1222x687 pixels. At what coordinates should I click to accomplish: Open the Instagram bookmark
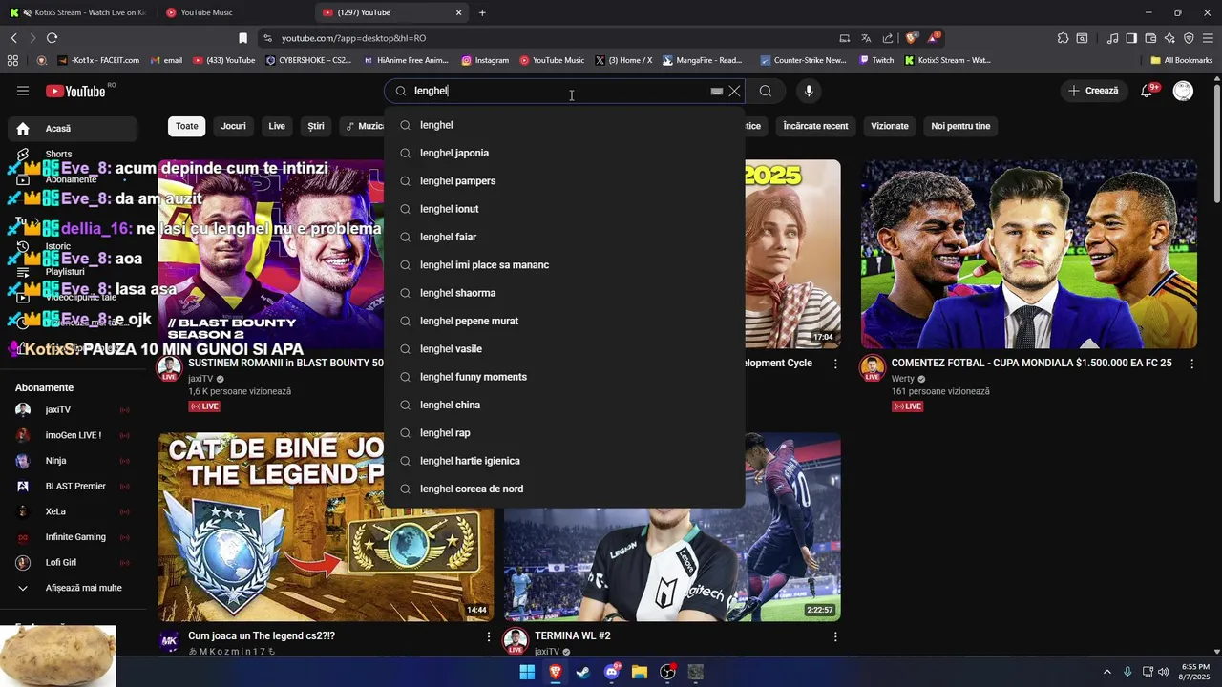[485, 60]
